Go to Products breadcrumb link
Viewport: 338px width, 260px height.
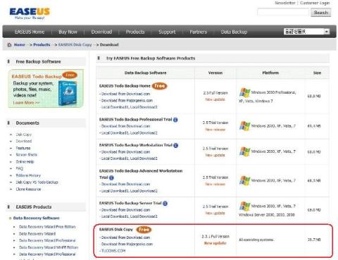click(x=42, y=44)
